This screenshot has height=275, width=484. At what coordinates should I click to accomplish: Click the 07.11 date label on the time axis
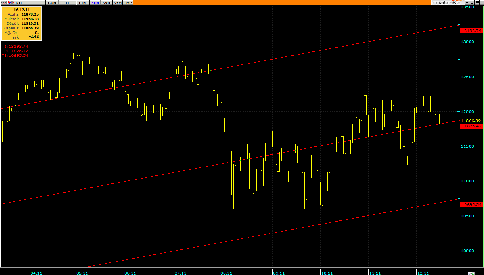(180, 273)
